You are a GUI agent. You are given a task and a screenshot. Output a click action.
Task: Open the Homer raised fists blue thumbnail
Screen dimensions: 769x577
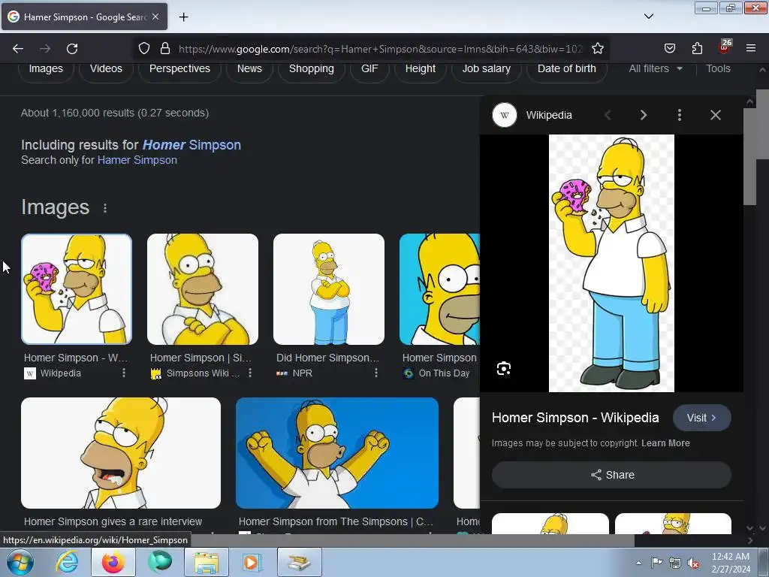tap(337, 453)
